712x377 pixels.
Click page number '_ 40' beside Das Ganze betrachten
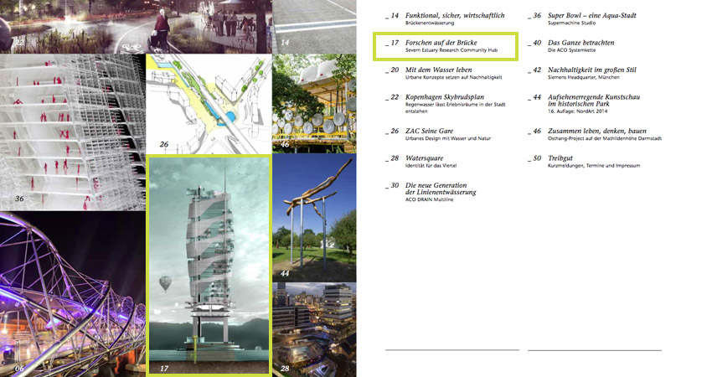[x=534, y=43]
